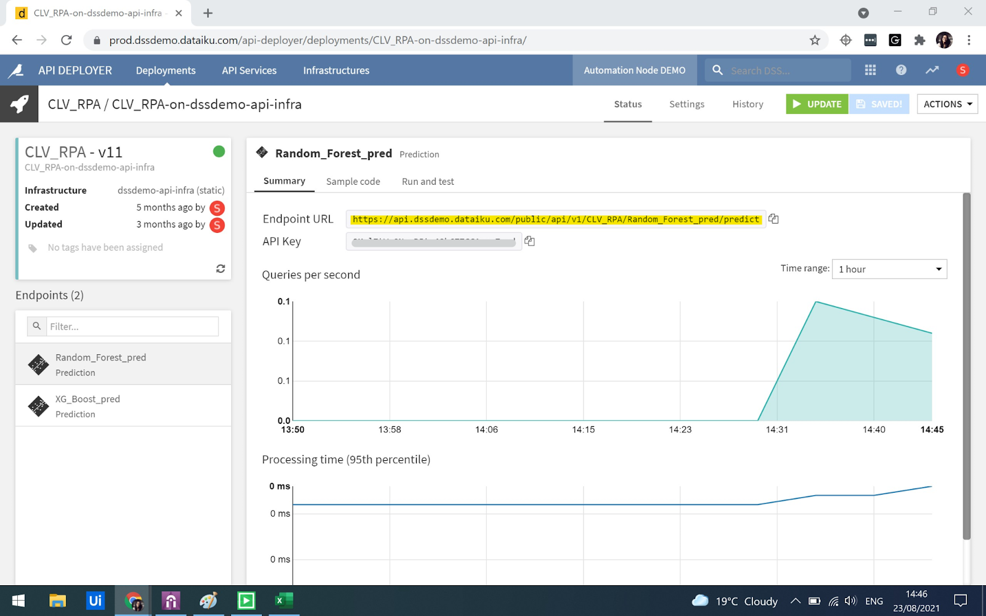Click the browser address bar URL
The height and width of the screenshot is (616, 986).
point(318,40)
